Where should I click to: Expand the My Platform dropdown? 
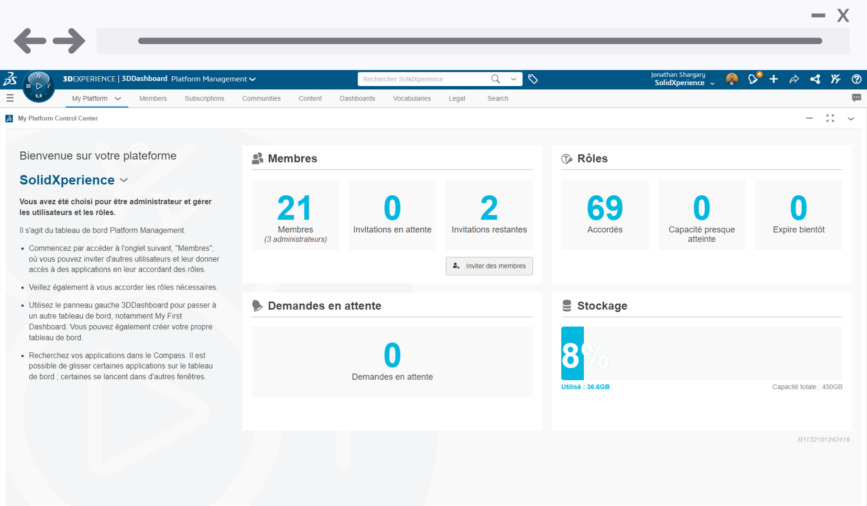(118, 98)
